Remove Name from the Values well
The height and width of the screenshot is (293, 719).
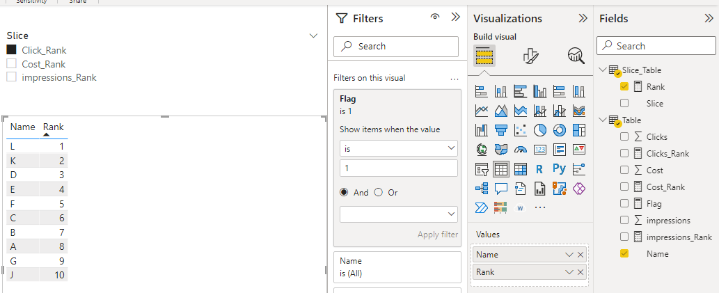click(x=580, y=255)
